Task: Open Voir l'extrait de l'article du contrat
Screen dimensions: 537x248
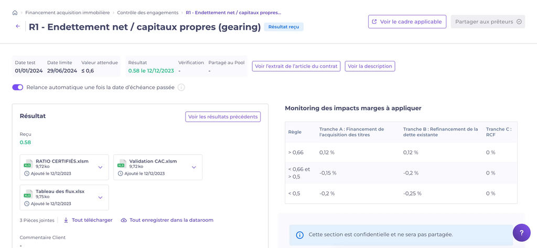Action: (296, 66)
